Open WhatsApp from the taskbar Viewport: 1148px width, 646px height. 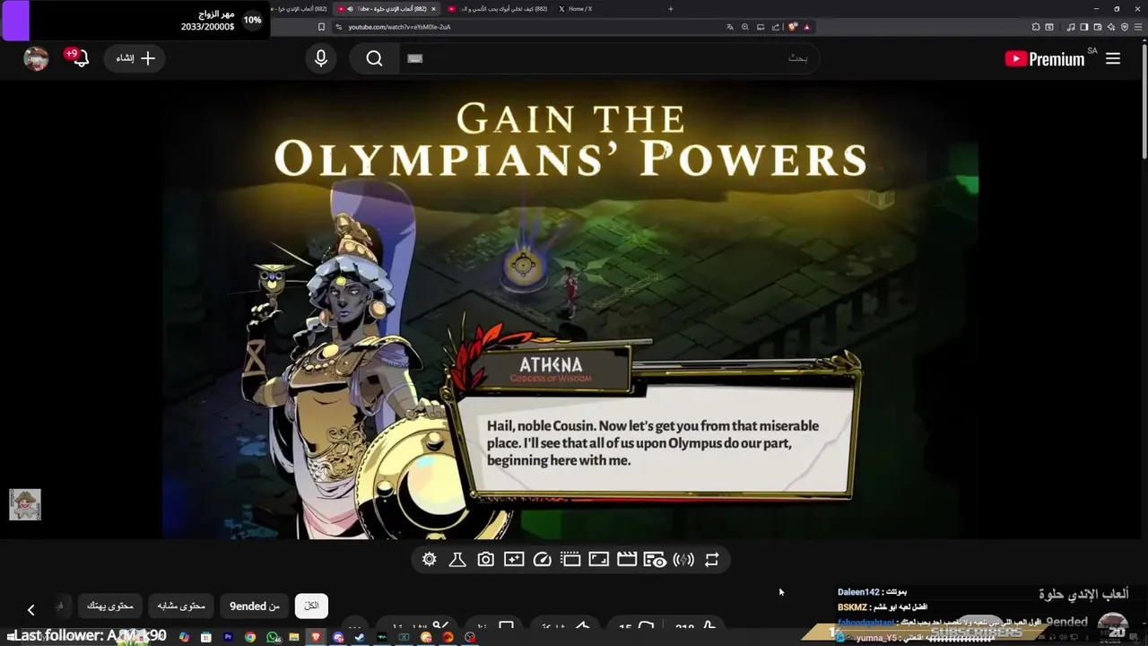click(x=273, y=637)
